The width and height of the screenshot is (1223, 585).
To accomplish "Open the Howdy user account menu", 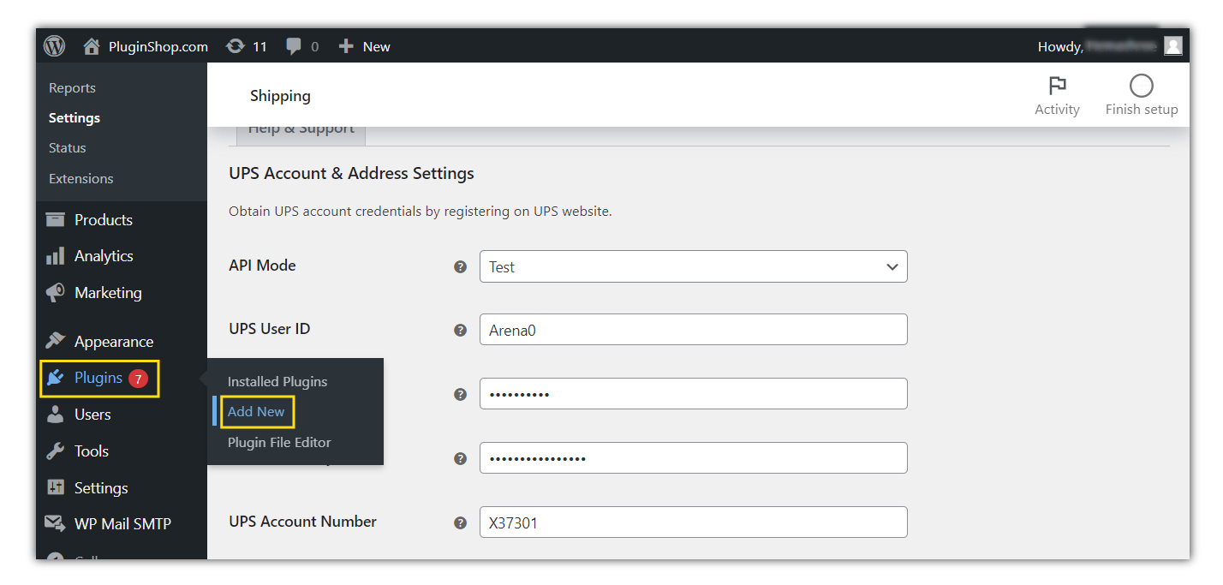I will click(x=1110, y=46).
